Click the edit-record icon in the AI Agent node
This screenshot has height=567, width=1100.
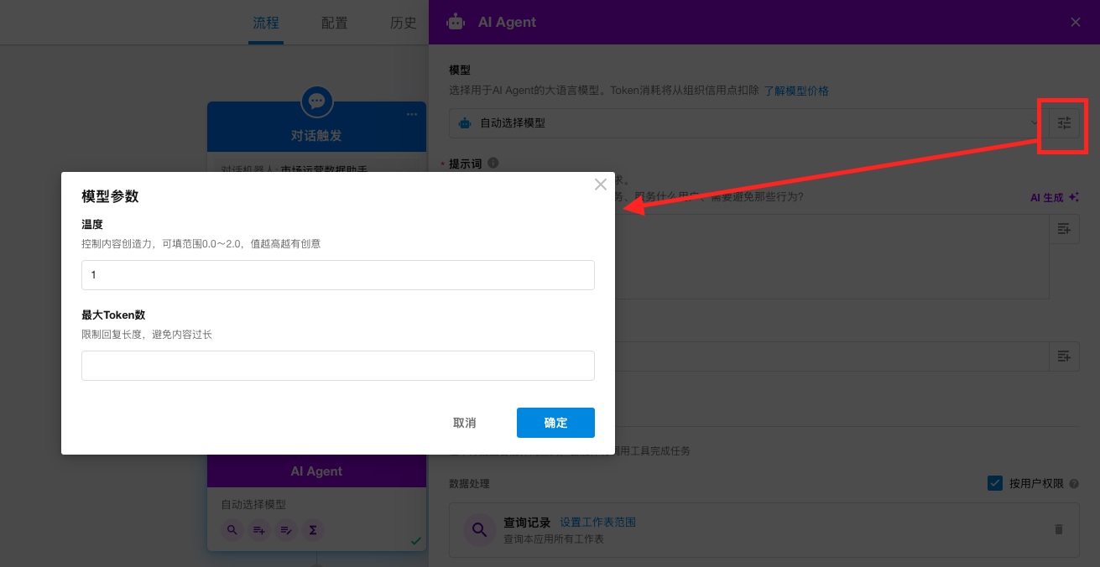coord(286,530)
